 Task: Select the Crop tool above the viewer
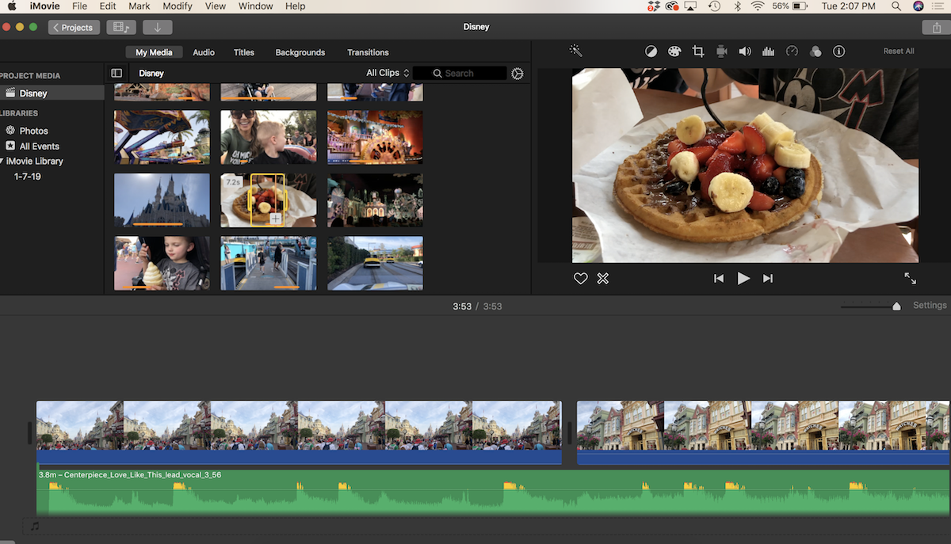click(698, 51)
